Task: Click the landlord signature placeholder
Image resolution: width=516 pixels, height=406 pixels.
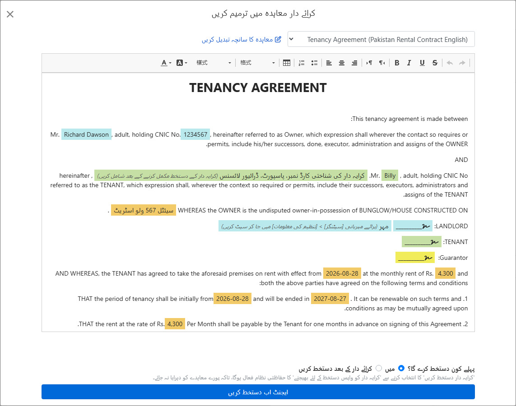Action: point(413,226)
